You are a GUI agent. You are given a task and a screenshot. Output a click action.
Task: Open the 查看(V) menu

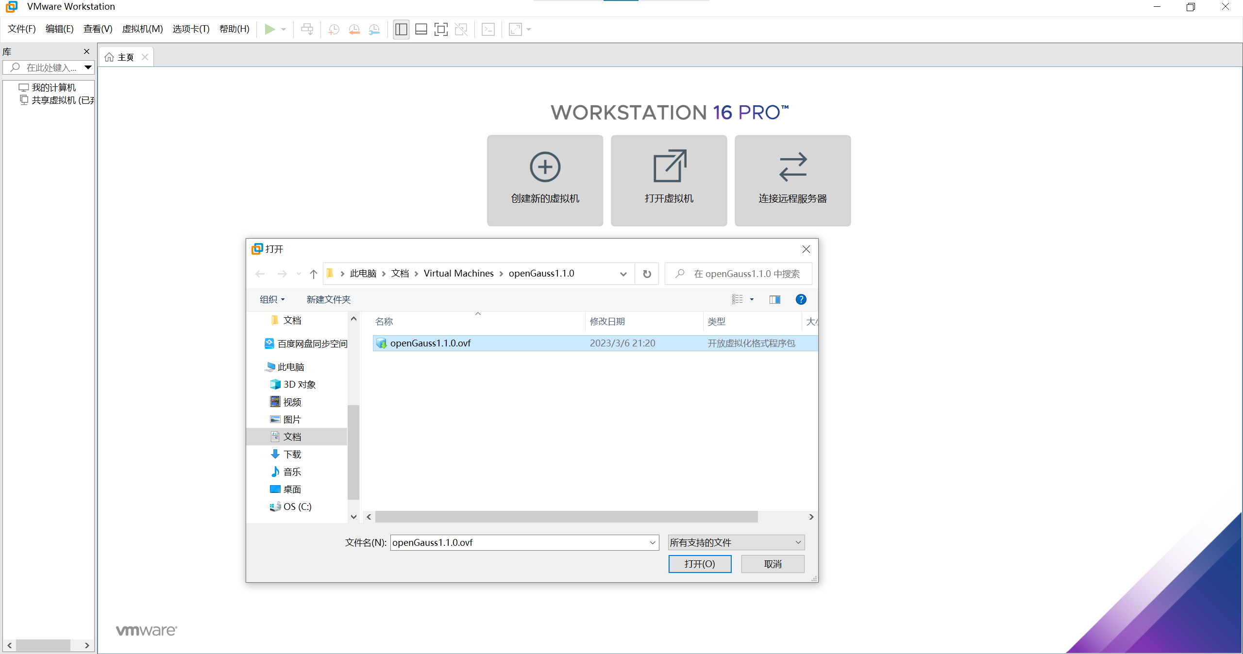[98, 29]
